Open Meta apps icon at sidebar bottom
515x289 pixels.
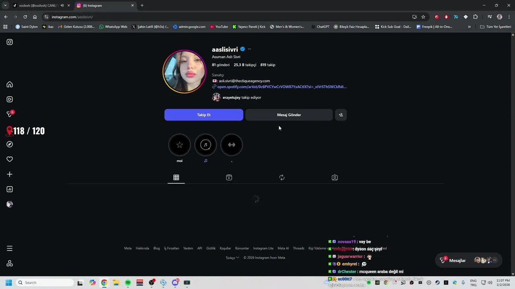(10, 263)
